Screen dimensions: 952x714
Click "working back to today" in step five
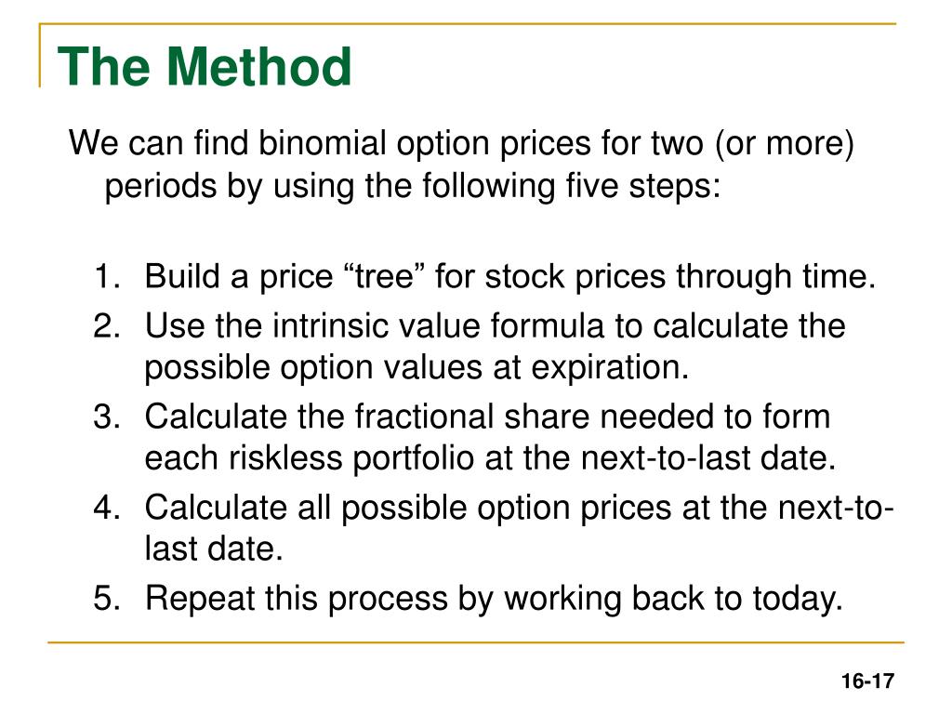pos(672,598)
